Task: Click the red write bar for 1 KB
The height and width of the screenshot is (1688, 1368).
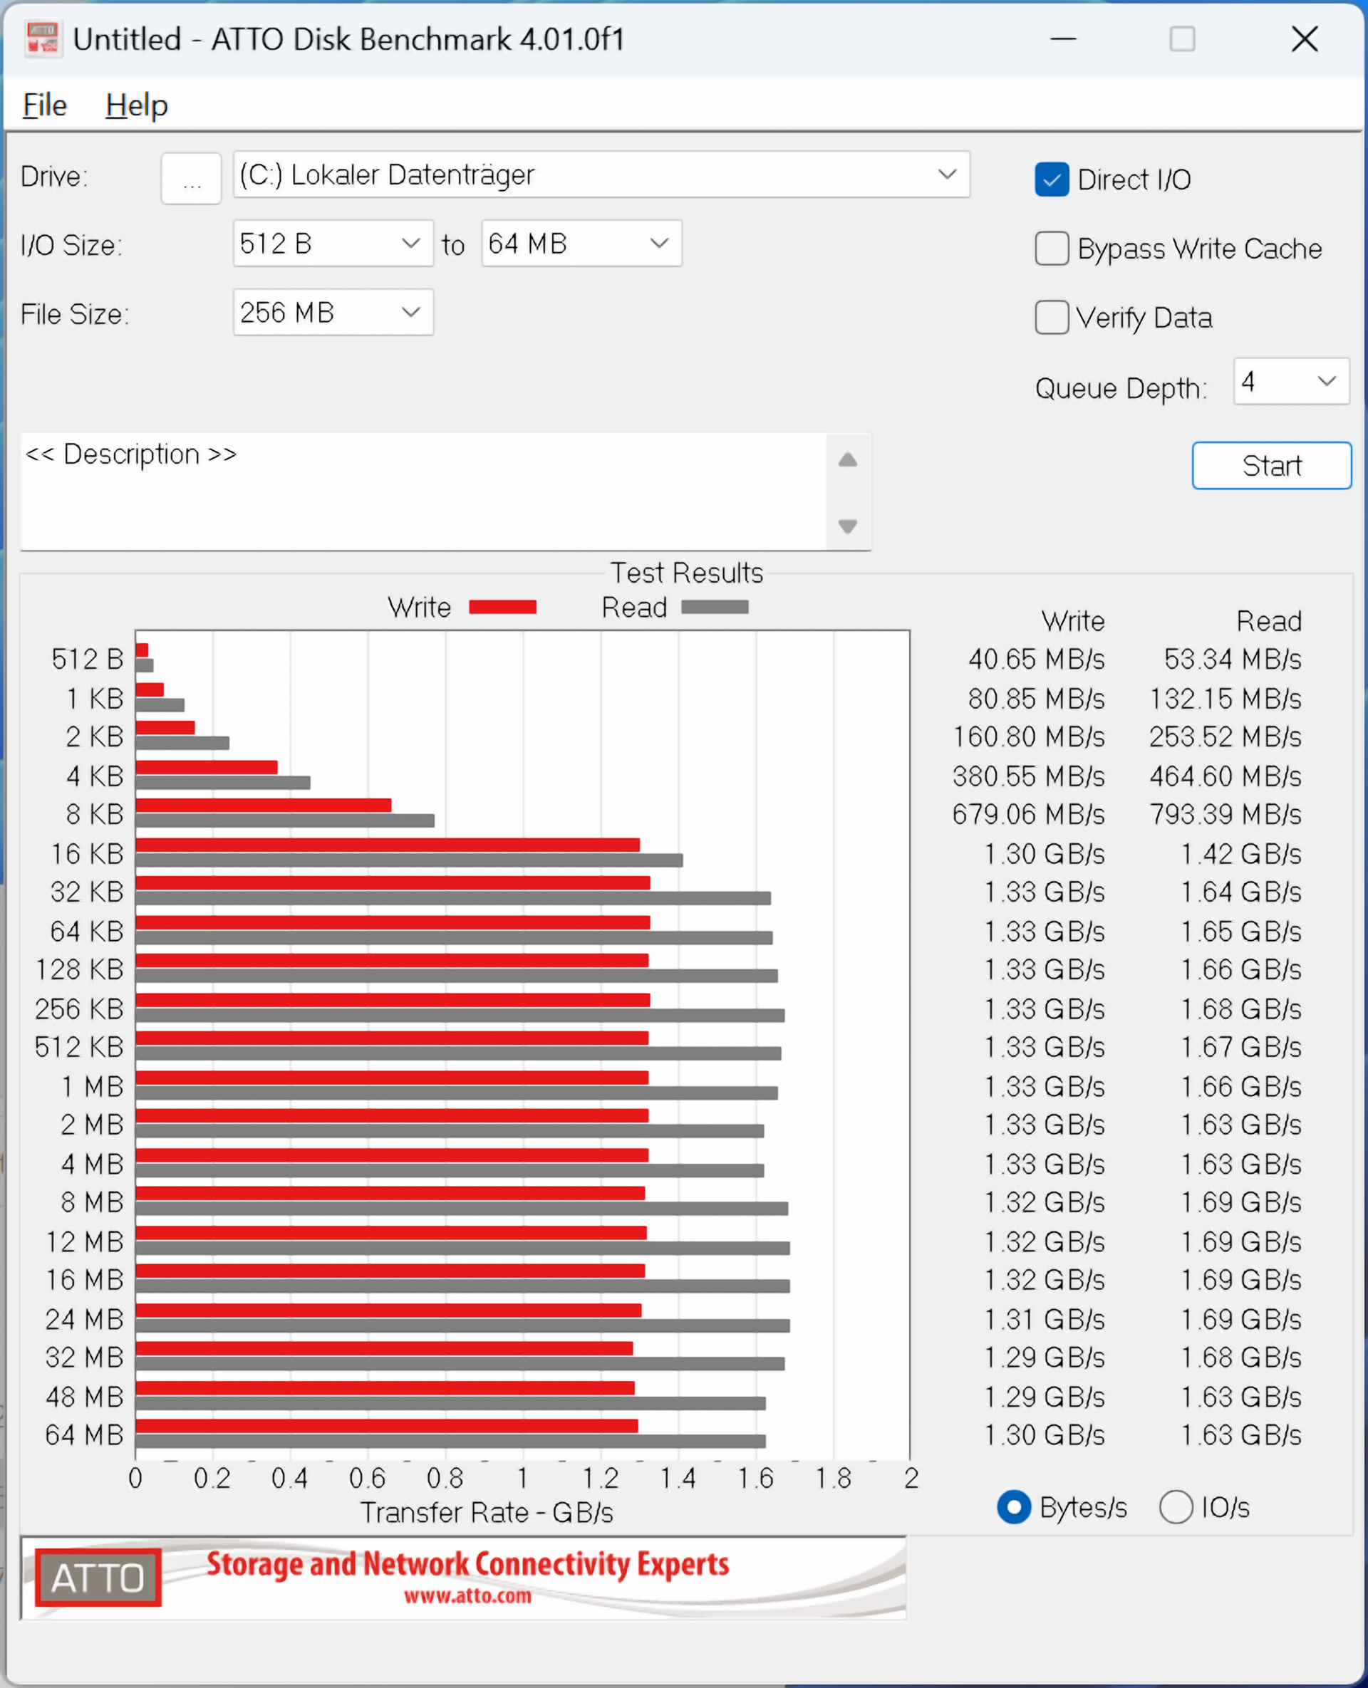Action: click(150, 689)
